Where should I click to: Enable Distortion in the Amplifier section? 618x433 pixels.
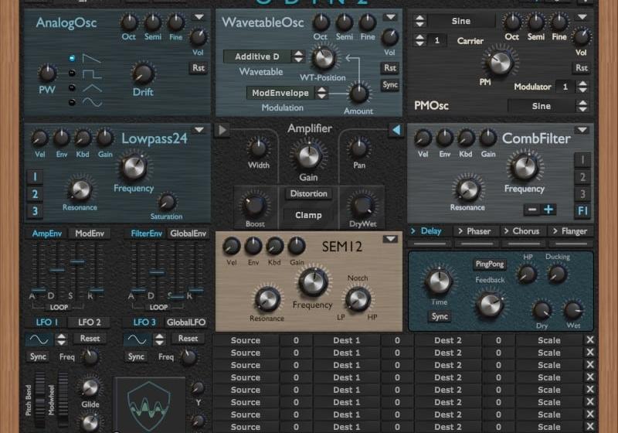click(308, 194)
